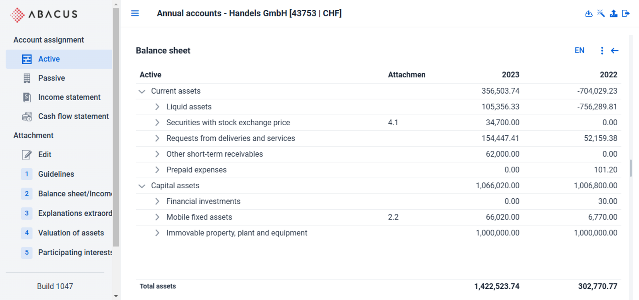Collapse the Current assets group
The height and width of the screenshot is (300, 639).
point(142,91)
